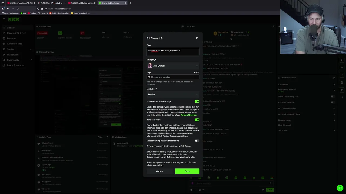Click the note icon on right rail

342,60
